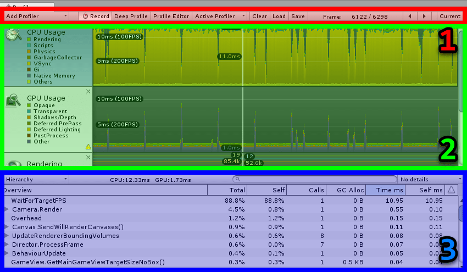
Task: Enable Deep Profile mode
Action: click(131, 16)
